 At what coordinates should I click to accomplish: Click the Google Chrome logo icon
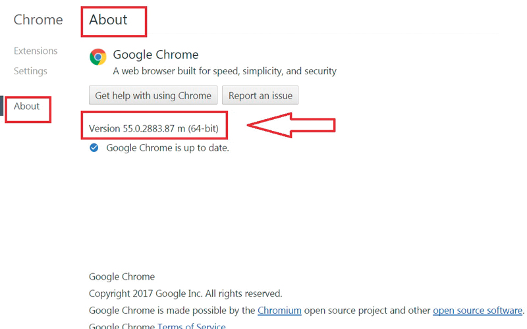click(97, 57)
